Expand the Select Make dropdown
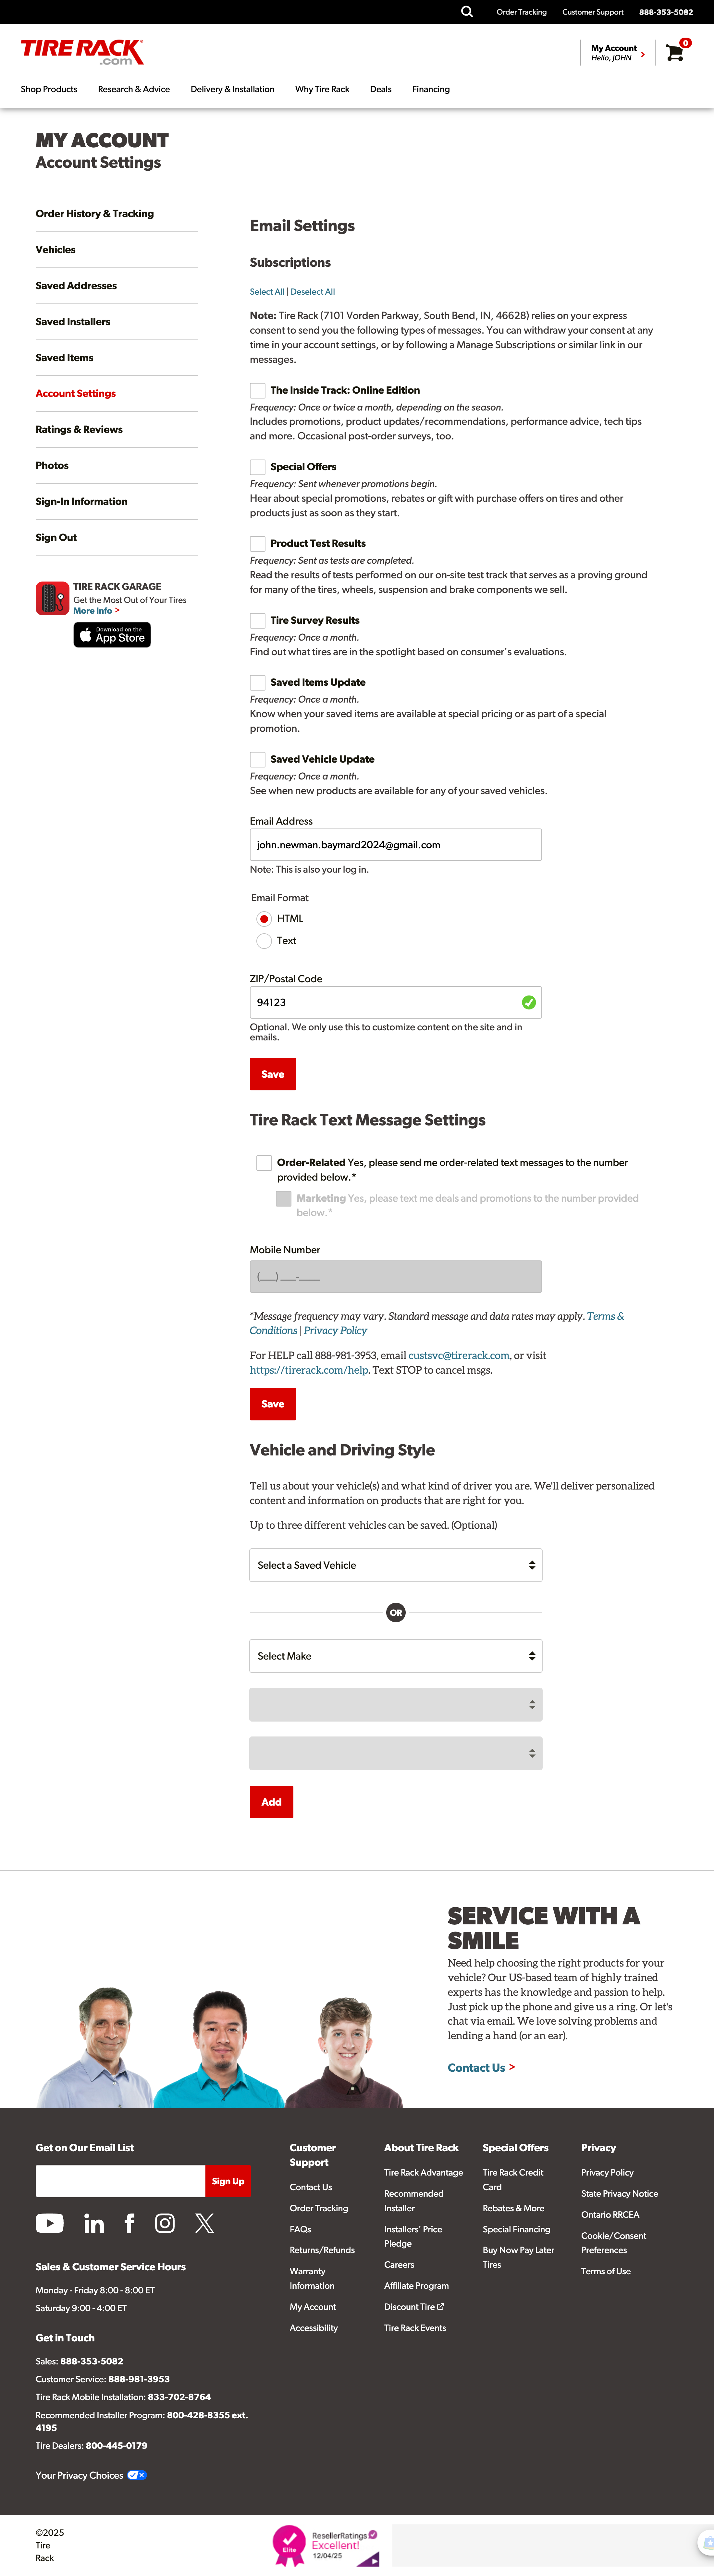The image size is (714, 2576). (395, 1656)
